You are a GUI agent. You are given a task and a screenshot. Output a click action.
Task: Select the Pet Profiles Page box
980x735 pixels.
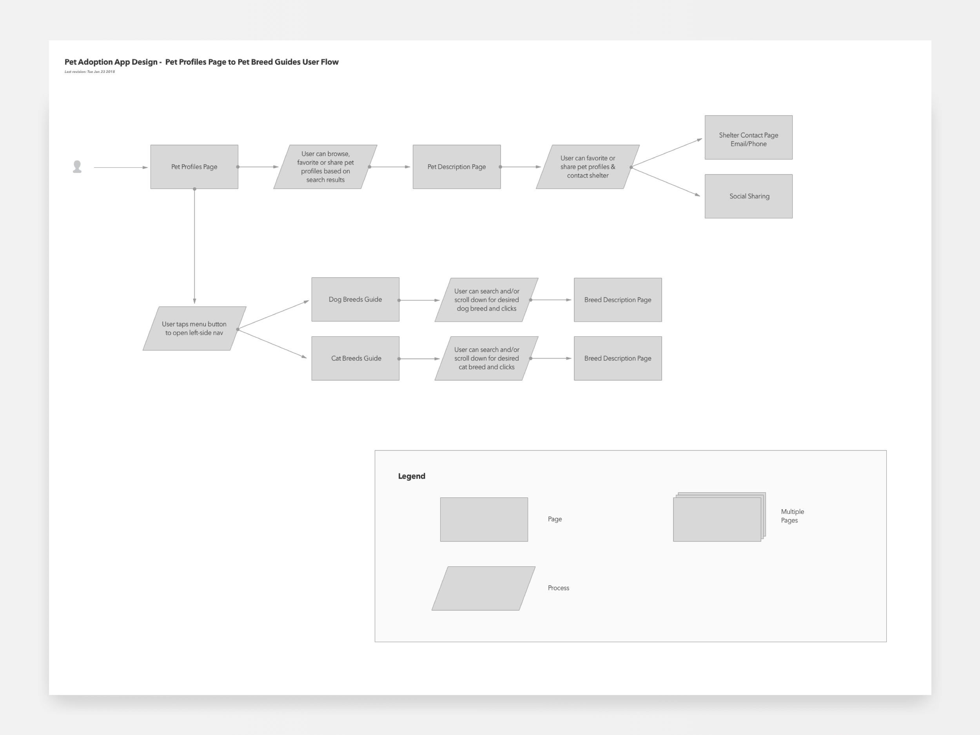click(194, 167)
